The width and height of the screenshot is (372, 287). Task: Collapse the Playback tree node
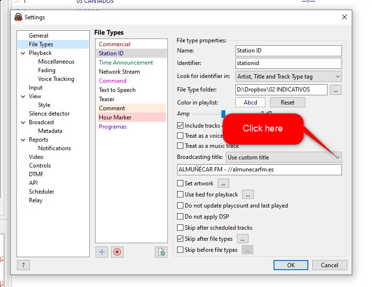23,53
